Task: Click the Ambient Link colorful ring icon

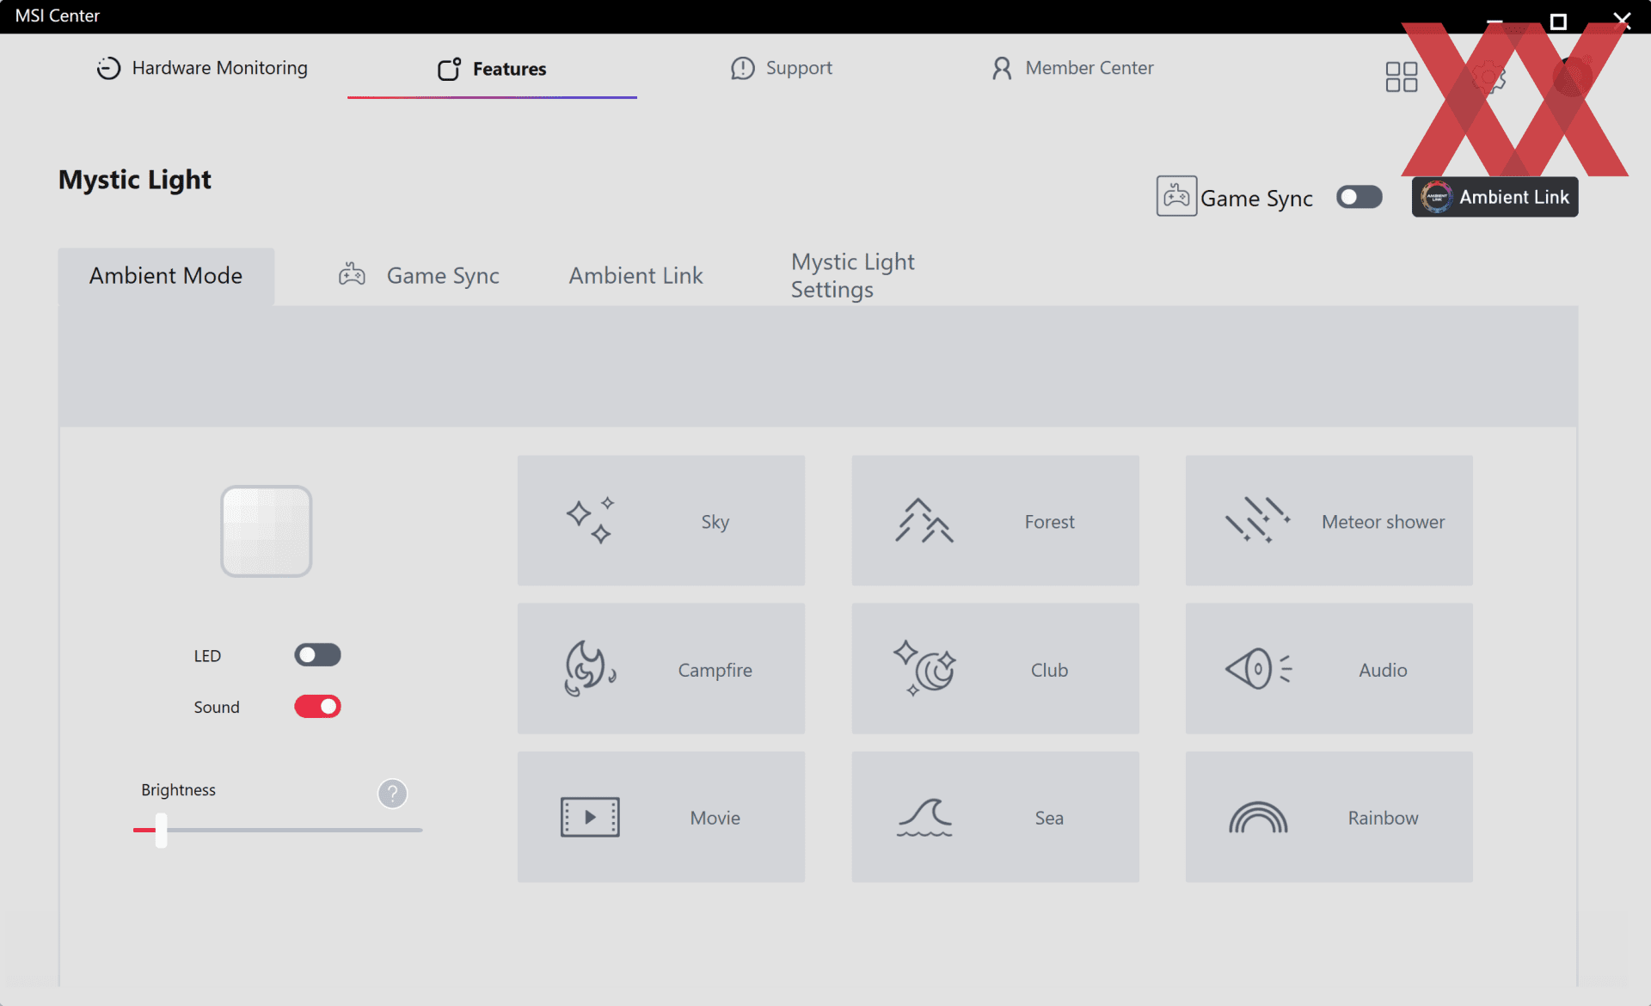Action: point(1436,197)
